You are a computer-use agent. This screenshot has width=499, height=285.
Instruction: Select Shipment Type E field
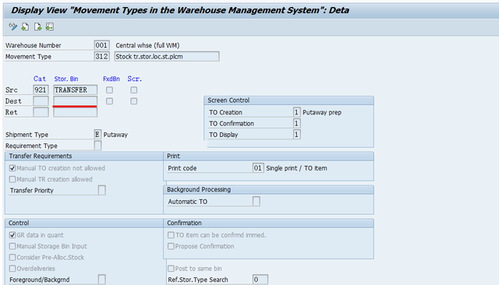(x=97, y=135)
